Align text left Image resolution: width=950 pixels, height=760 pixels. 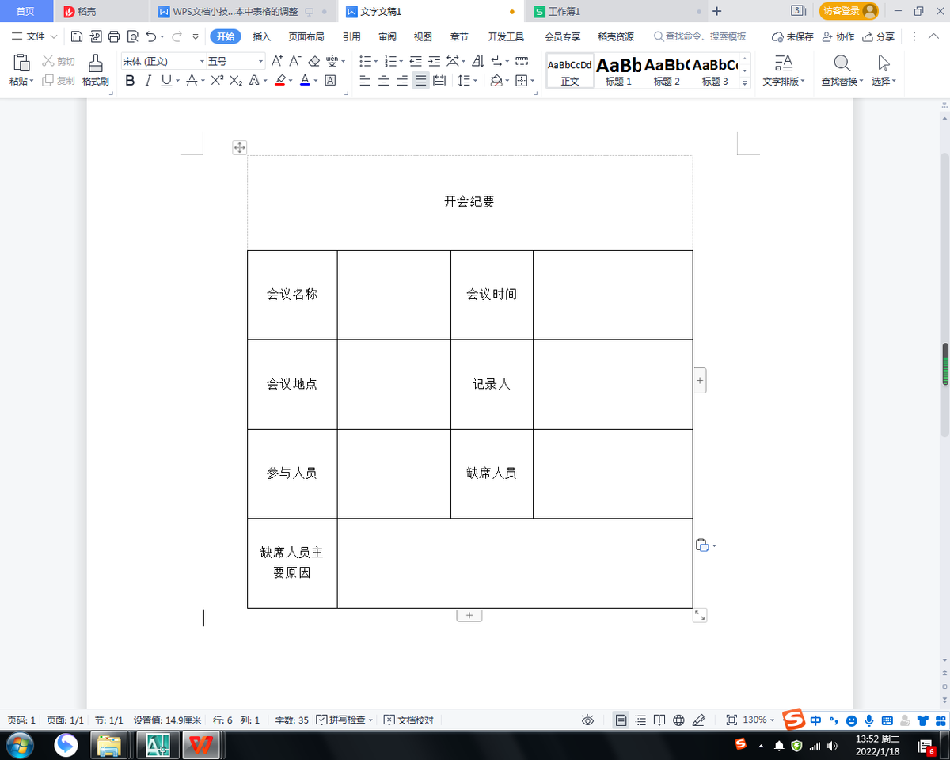365,80
